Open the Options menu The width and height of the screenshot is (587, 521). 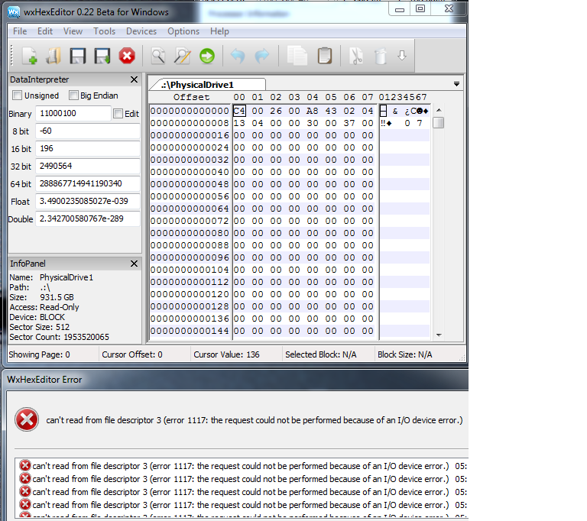[183, 31]
